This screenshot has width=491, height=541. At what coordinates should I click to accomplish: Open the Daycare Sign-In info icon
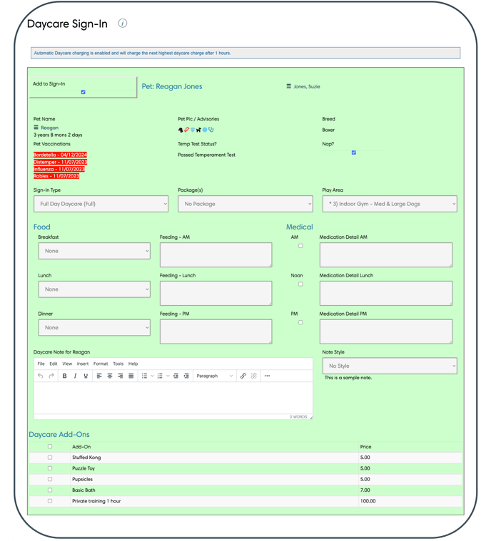pos(122,23)
